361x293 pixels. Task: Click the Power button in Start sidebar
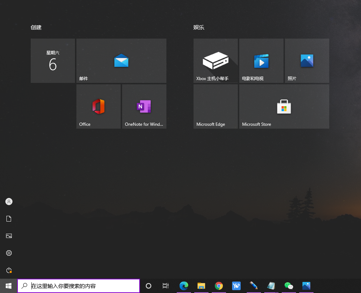(x=9, y=270)
